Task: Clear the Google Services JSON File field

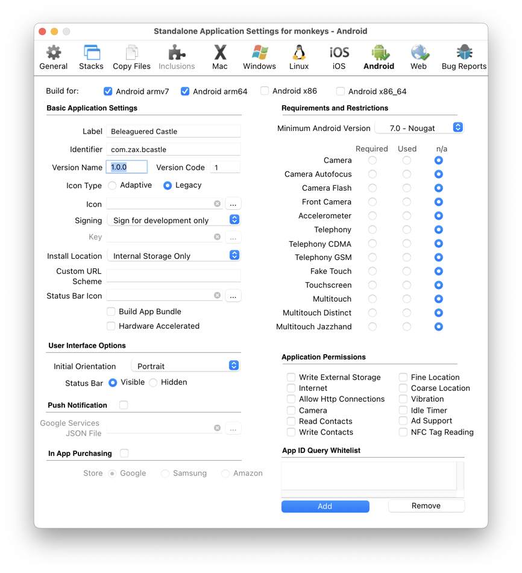Action: click(x=218, y=428)
